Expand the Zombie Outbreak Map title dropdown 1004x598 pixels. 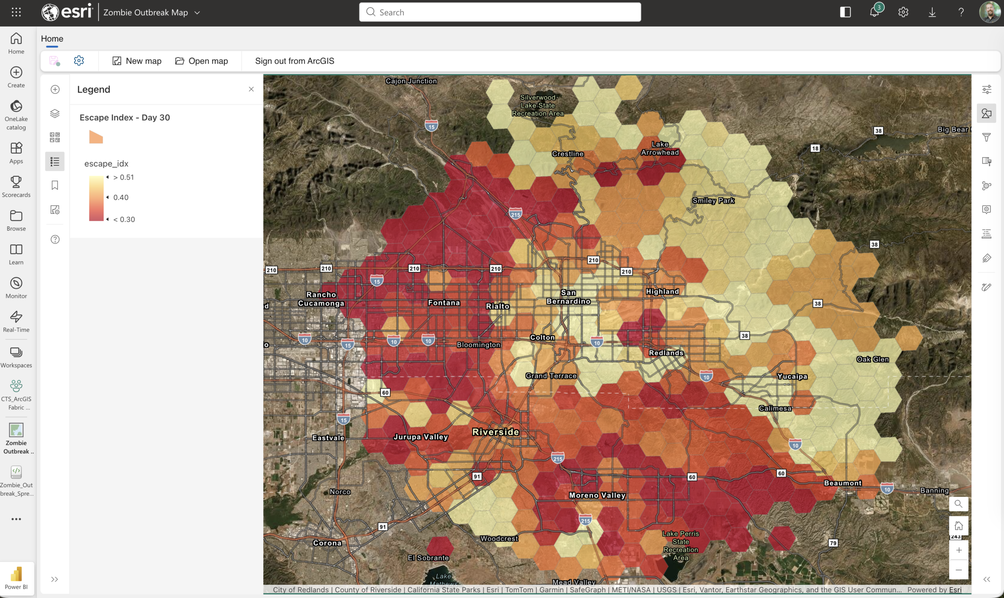coord(197,13)
